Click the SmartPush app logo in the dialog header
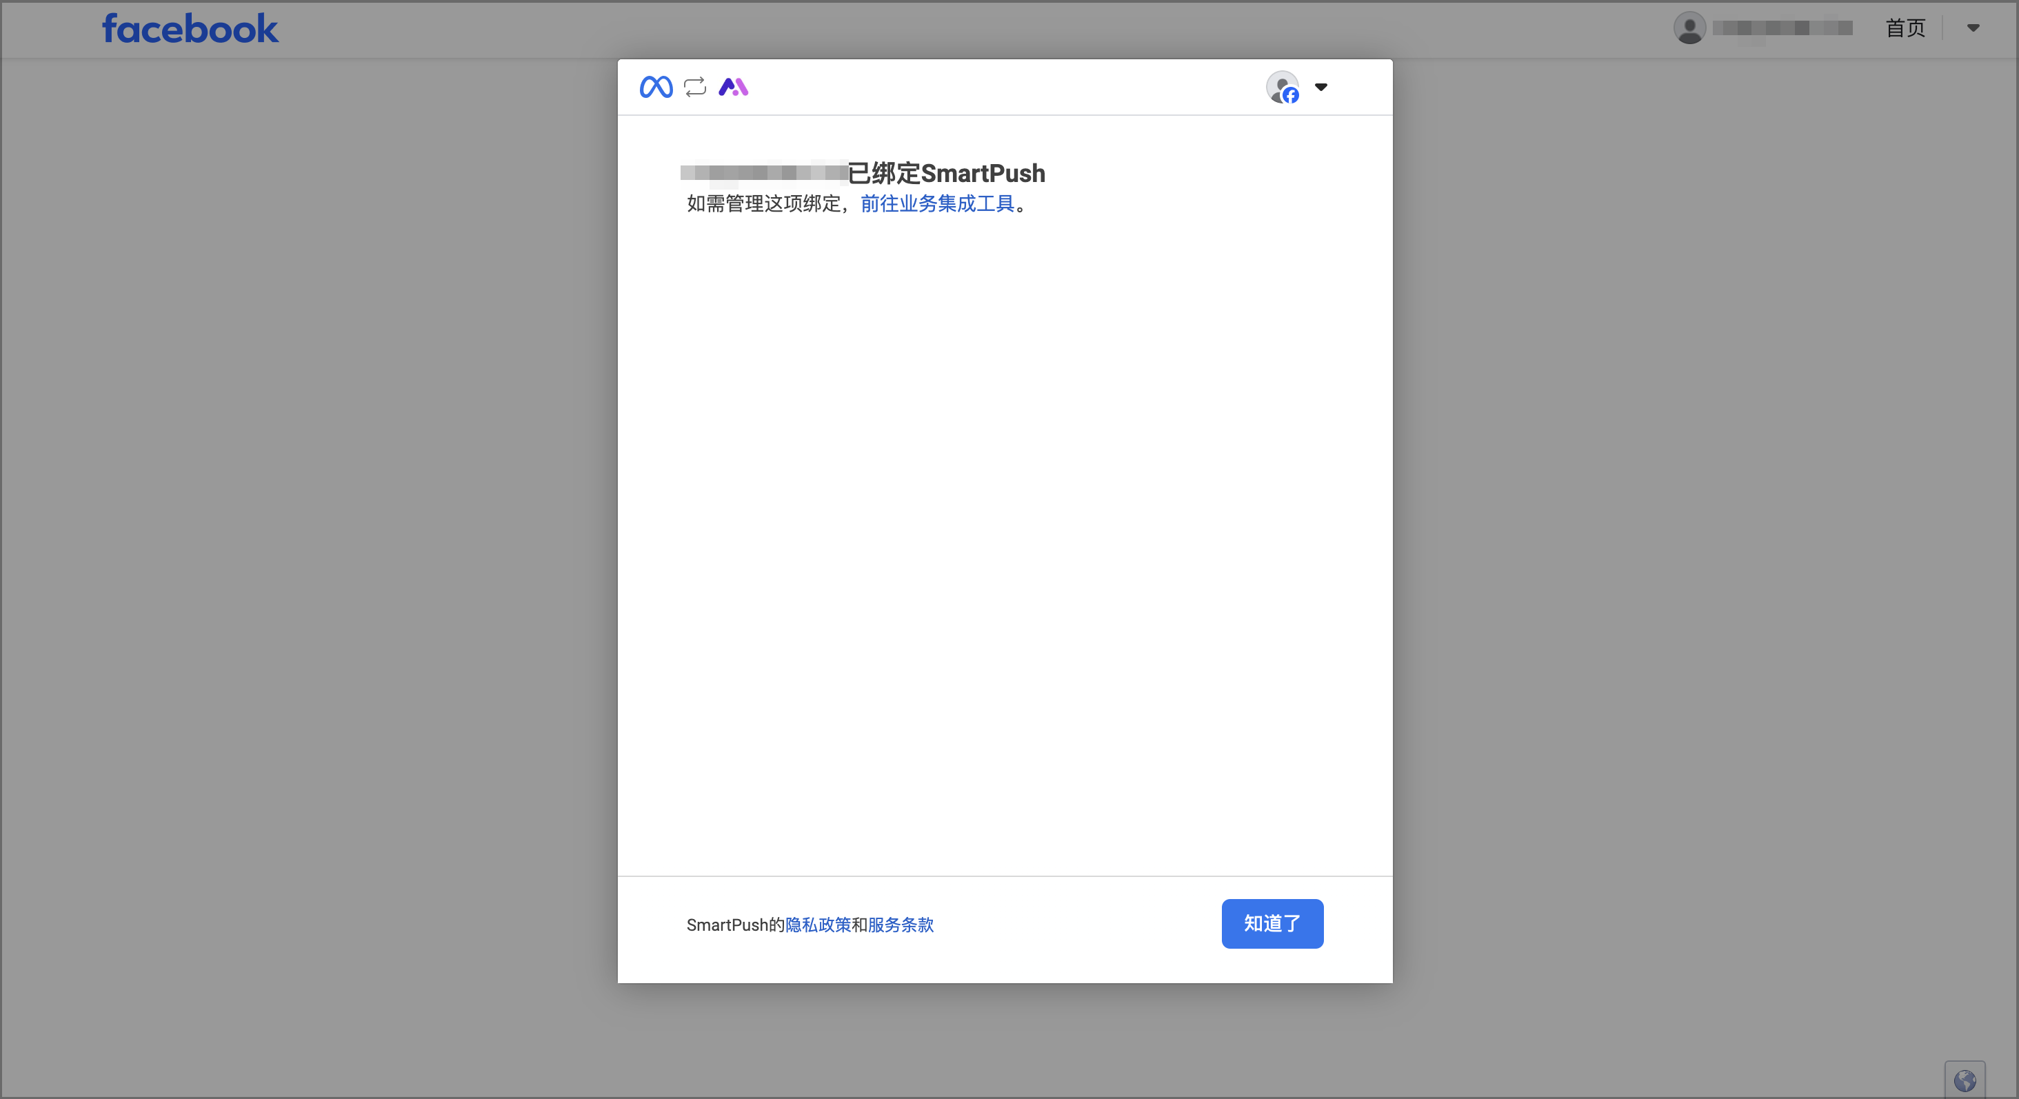This screenshot has height=1099, width=2019. (x=733, y=87)
